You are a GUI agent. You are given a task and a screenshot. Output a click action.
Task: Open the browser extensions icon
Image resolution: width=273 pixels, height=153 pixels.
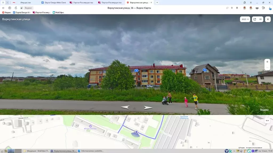pos(263,8)
